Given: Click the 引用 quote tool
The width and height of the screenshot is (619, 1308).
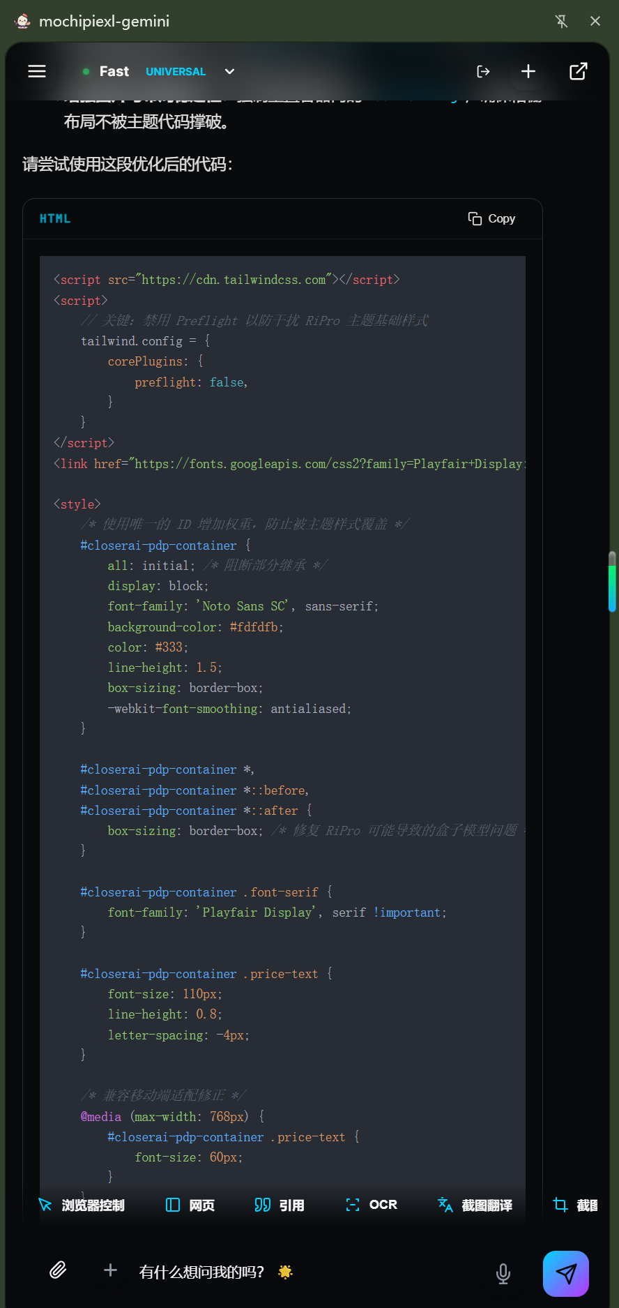Looking at the screenshot, I should click(x=280, y=1205).
